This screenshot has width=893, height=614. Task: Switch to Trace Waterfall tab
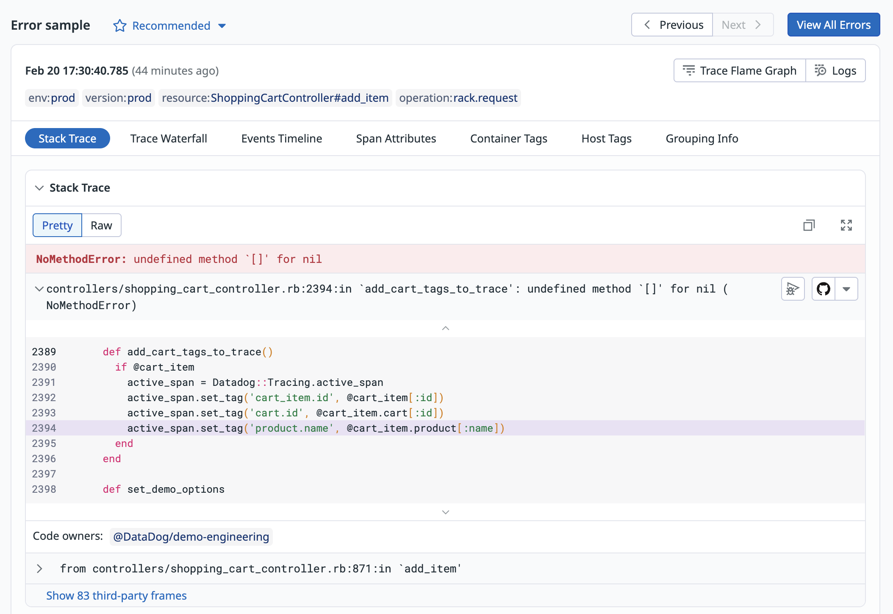tap(169, 139)
